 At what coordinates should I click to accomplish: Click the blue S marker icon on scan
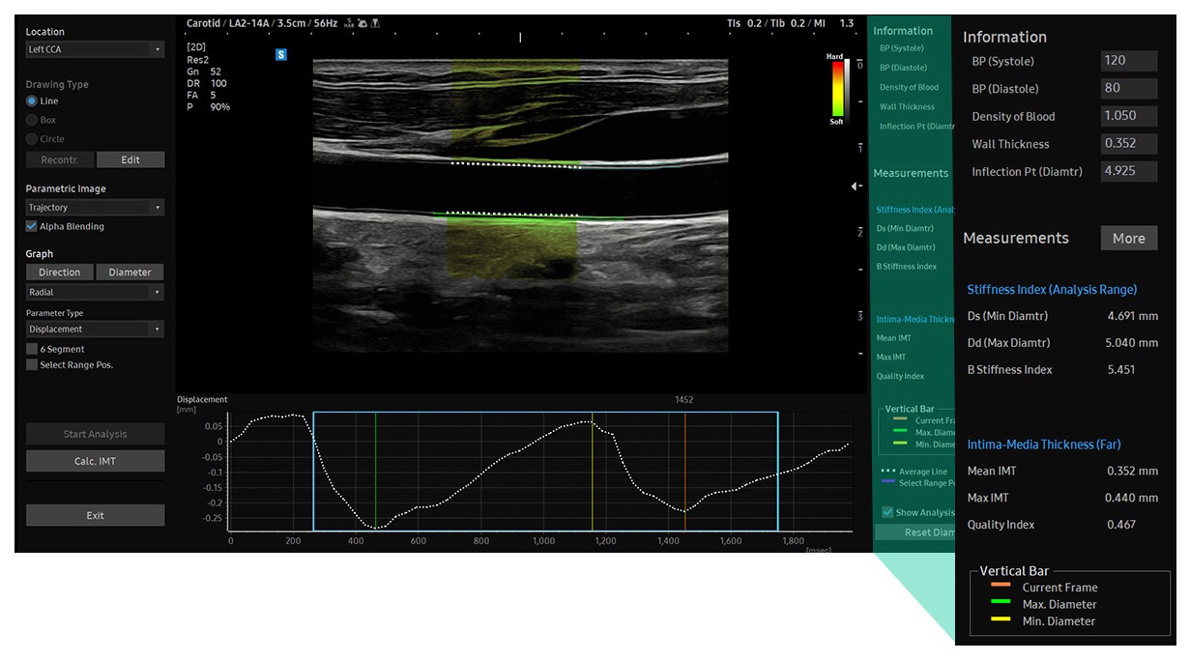(281, 55)
